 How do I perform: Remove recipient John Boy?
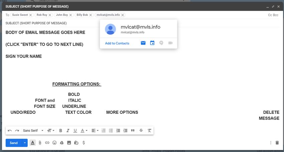click(70, 15)
